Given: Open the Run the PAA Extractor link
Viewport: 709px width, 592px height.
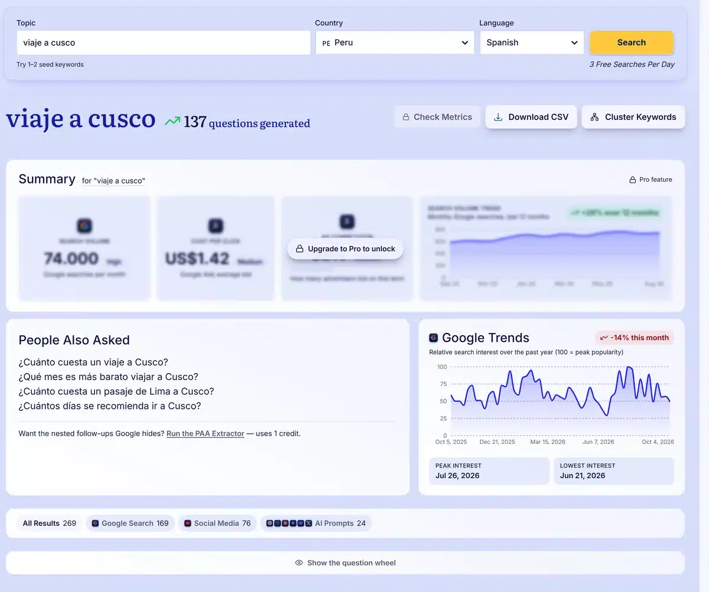Looking at the screenshot, I should (205, 433).
